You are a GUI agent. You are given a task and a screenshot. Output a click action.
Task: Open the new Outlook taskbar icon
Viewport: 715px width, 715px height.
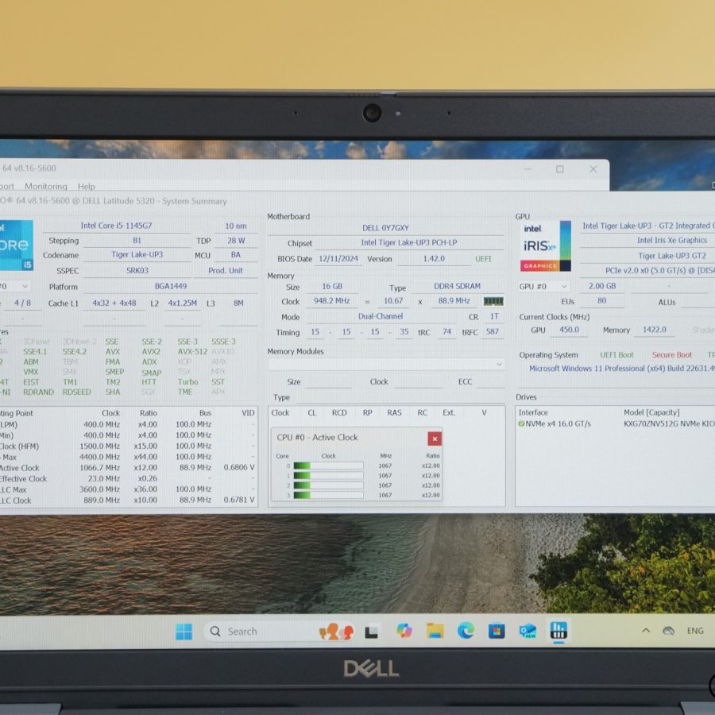click(528, 631)
